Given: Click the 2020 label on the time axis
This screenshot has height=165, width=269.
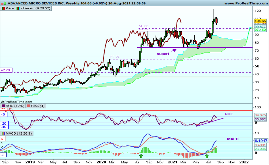Looking at the screenshot, I should pyautogui.click(x=101, y=162).
